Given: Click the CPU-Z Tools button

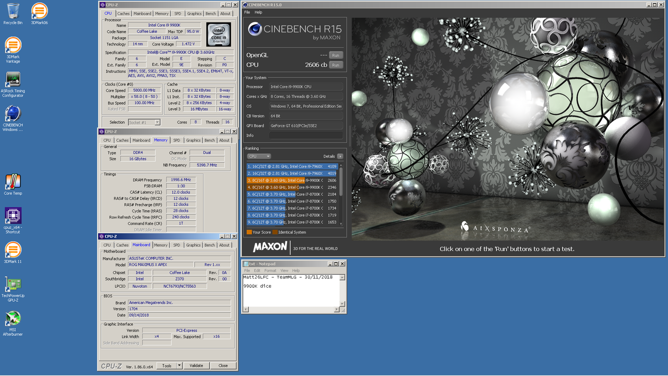Looking at the screenshot, I should [x=166, y=366].
